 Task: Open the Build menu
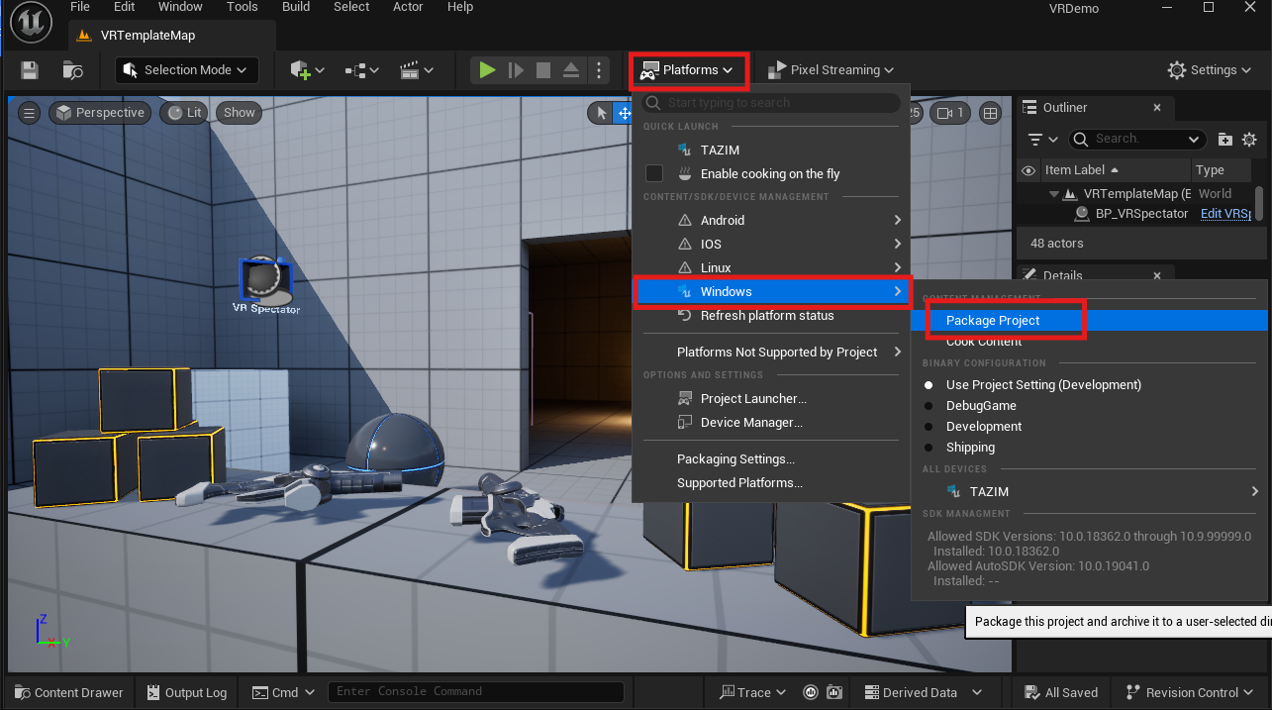(x=296, y=7)
